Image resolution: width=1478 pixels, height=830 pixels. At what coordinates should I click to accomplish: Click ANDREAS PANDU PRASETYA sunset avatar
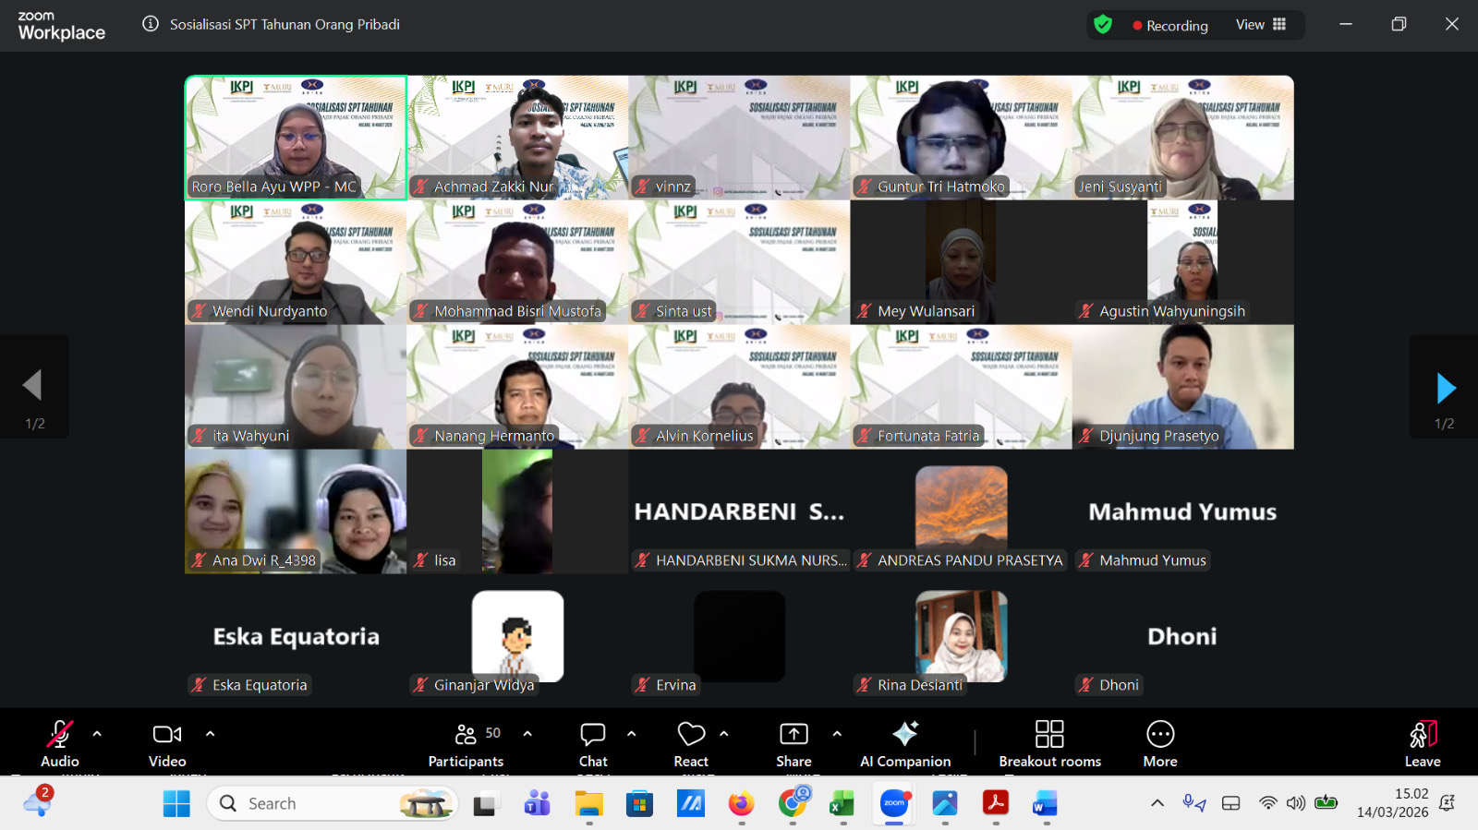point(961,508)
